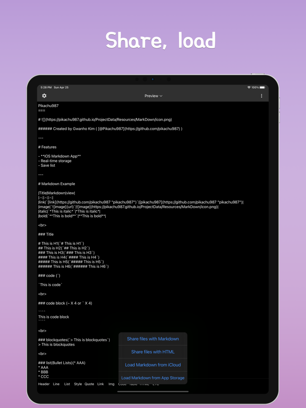Check the battery icon in status bar
This screenshot has width=306, height=408.
[262, 87]
